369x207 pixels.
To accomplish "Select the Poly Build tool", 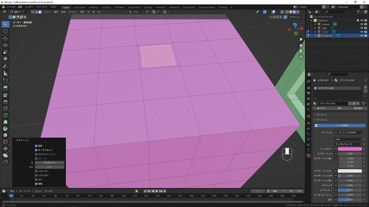I will click(5, 122).
